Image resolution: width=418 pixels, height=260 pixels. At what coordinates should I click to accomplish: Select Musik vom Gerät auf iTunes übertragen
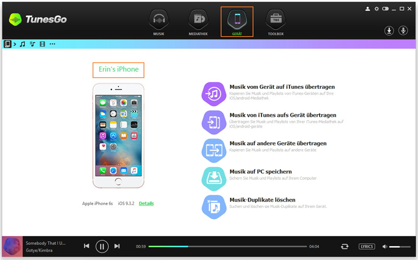[282, 87]
